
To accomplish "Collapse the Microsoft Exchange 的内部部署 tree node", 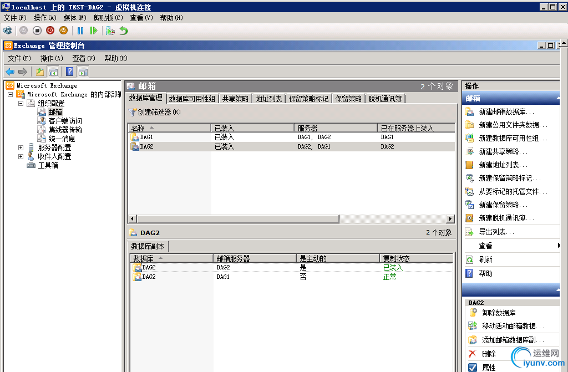I will 10,95.
